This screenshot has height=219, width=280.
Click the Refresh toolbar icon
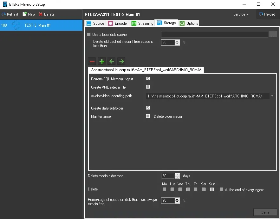pyautogui.click(x=4, y=14)
